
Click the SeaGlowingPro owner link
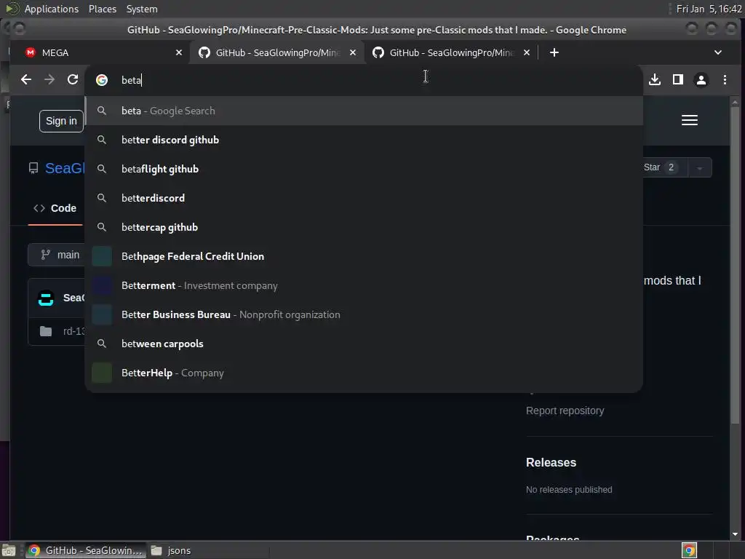65,168
